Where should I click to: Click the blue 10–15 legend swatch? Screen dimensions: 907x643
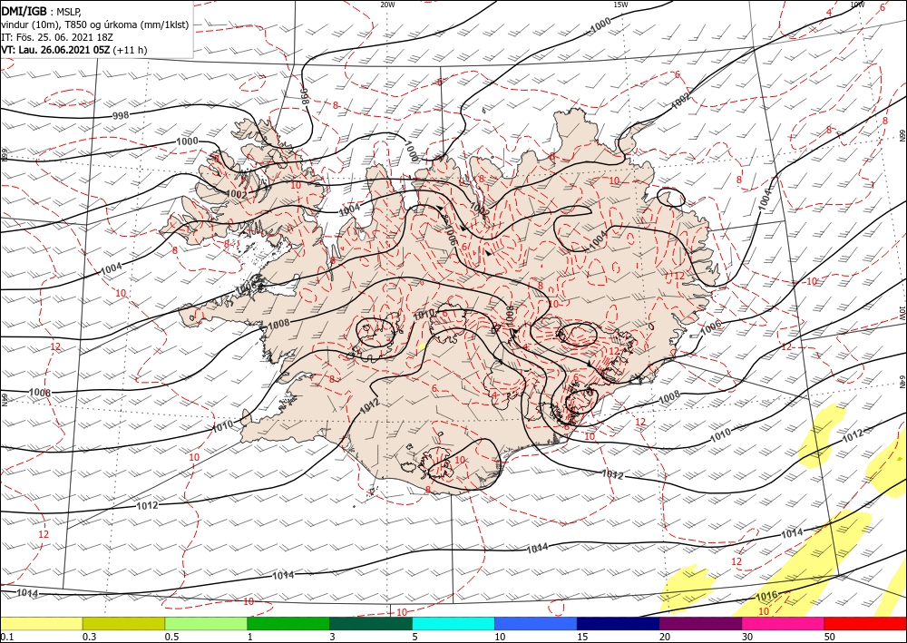coord(536,623)
